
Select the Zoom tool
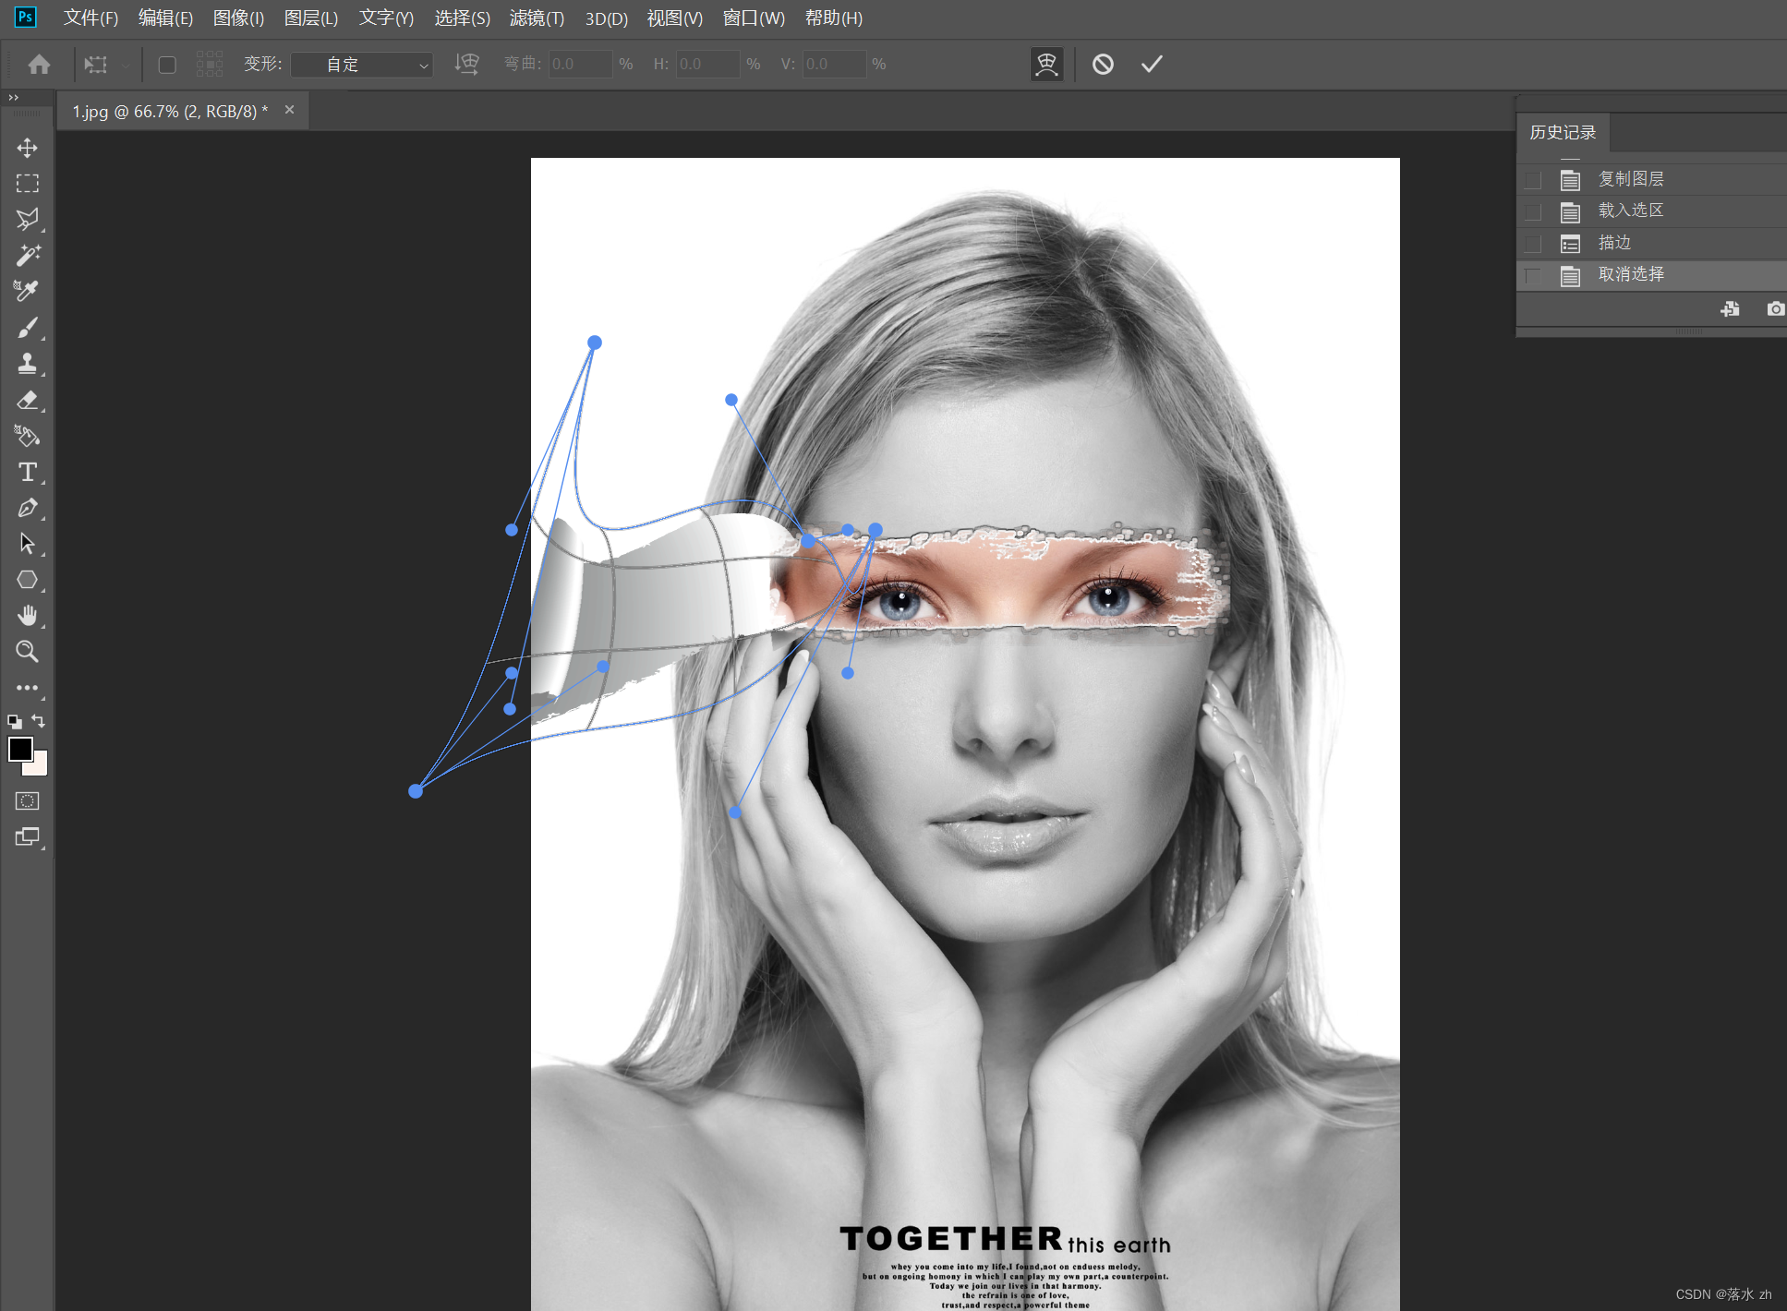point(27,652)
